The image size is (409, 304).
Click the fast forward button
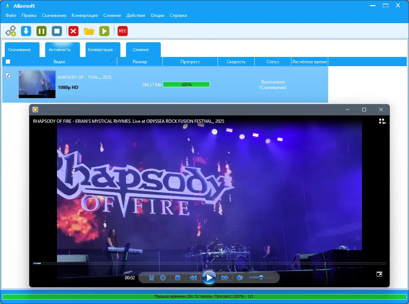(x=225, y=278)
